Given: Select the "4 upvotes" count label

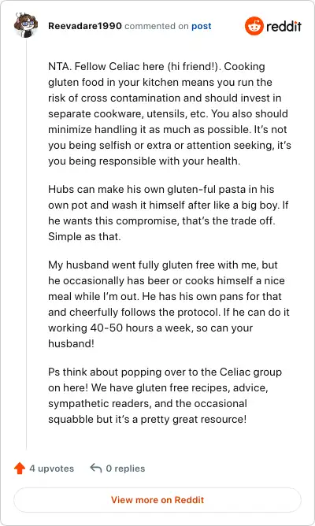Looking at the screenshot, I should coord(52,469).
